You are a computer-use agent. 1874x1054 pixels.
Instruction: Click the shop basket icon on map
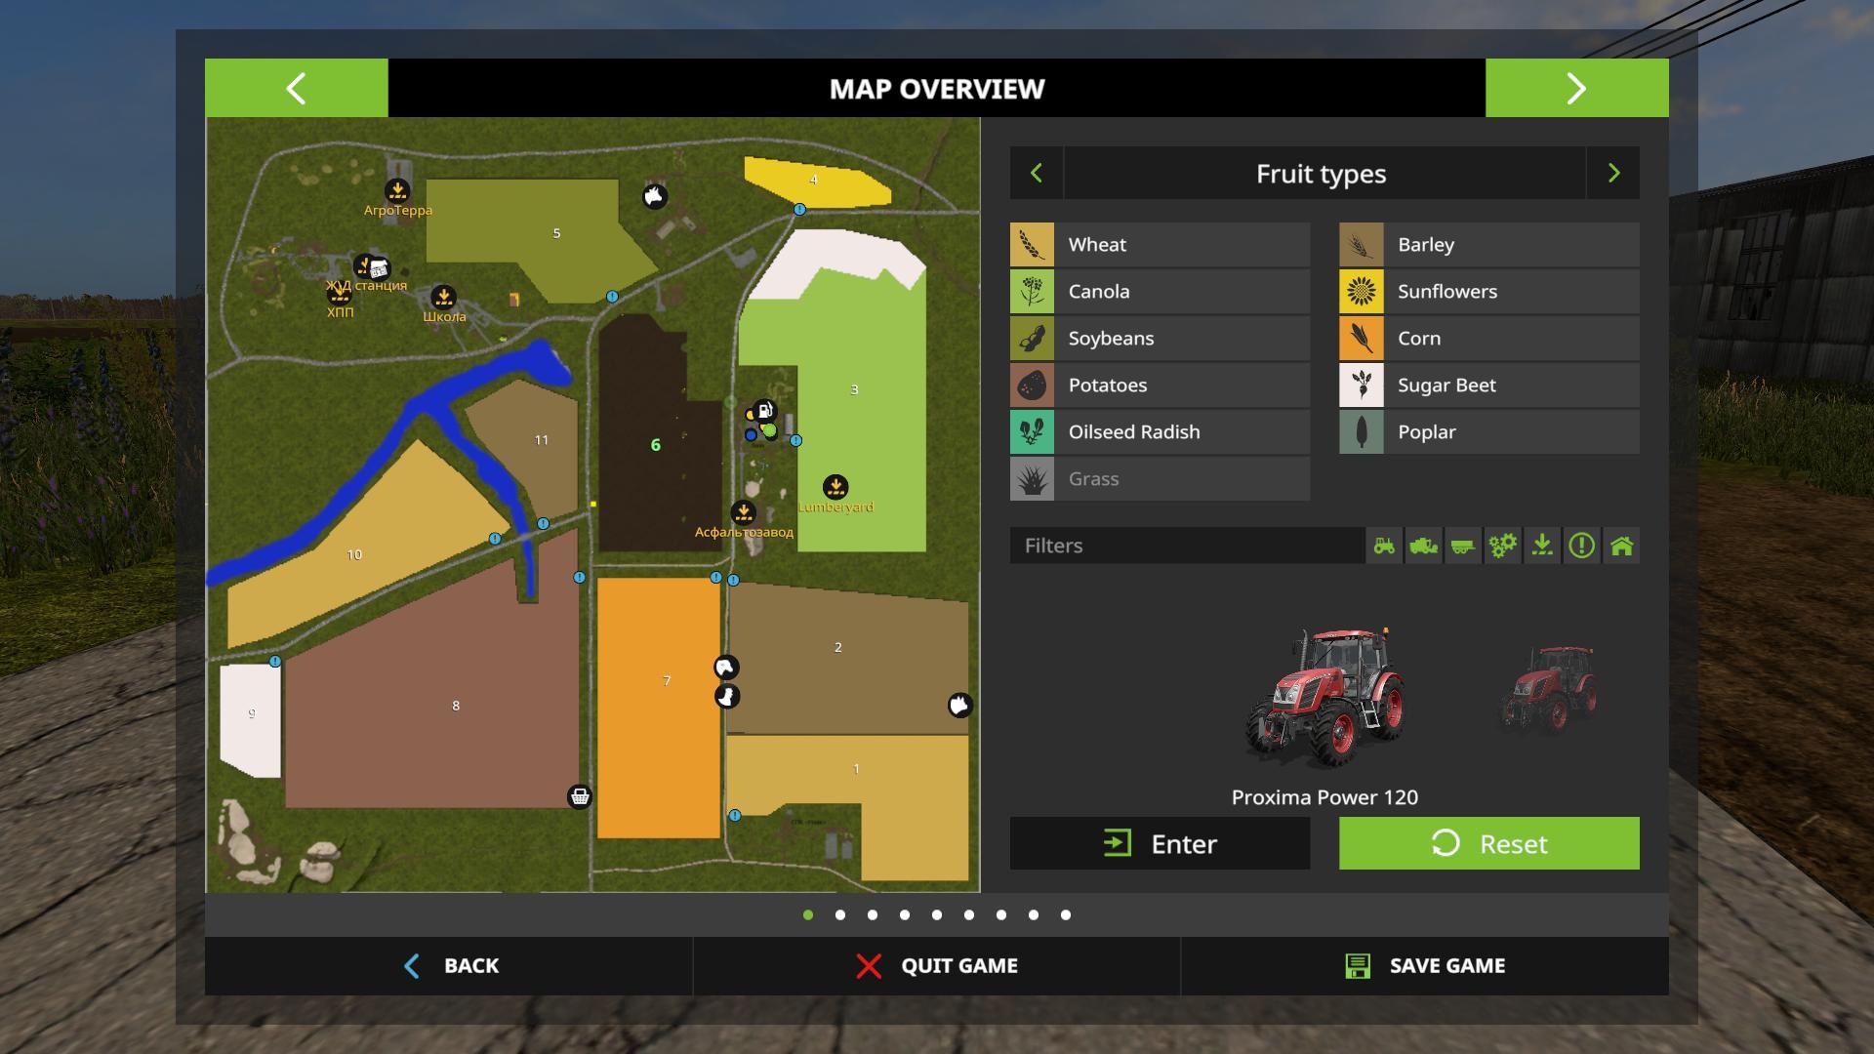[x=580, y=796]
